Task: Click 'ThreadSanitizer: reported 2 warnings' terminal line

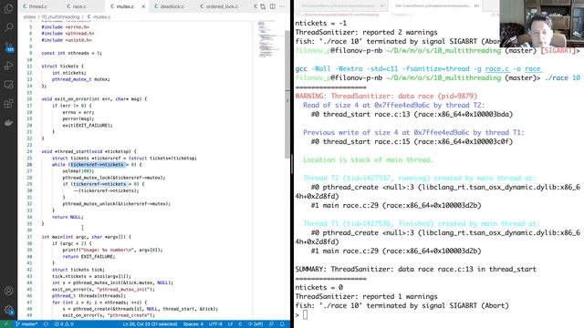Action: tap(367, 33)
